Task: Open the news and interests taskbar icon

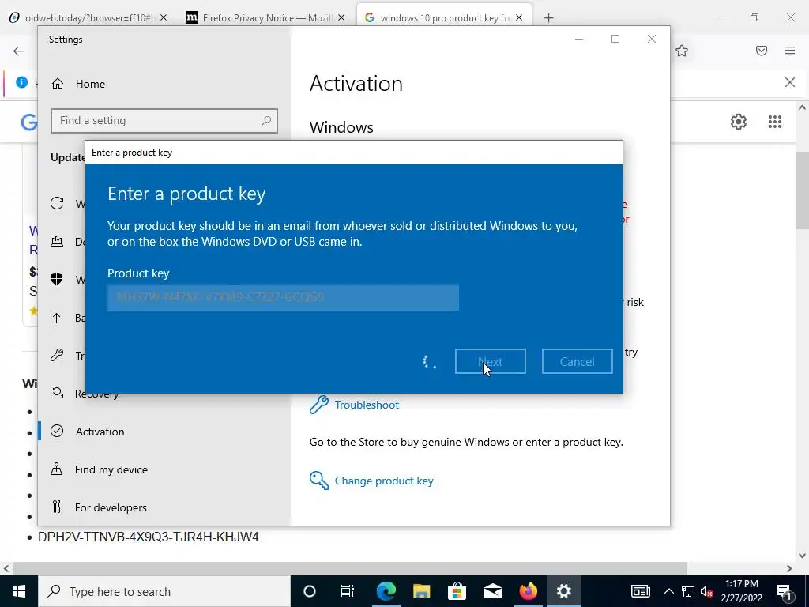Action: pos(640,591)
